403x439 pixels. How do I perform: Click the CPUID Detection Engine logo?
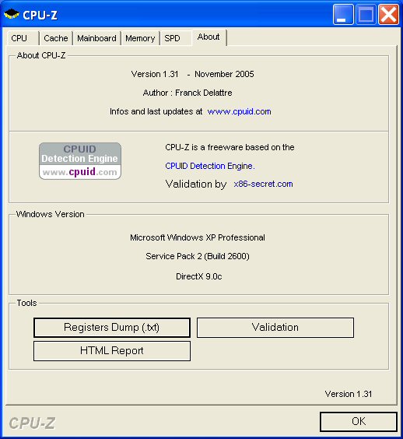(80, 161)
